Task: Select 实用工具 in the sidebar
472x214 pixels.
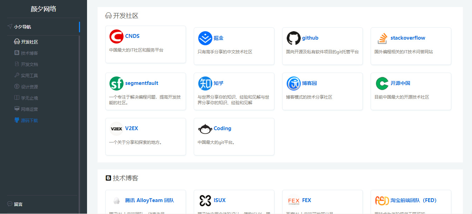Action: pyautogui.click(x=29, y=75)
